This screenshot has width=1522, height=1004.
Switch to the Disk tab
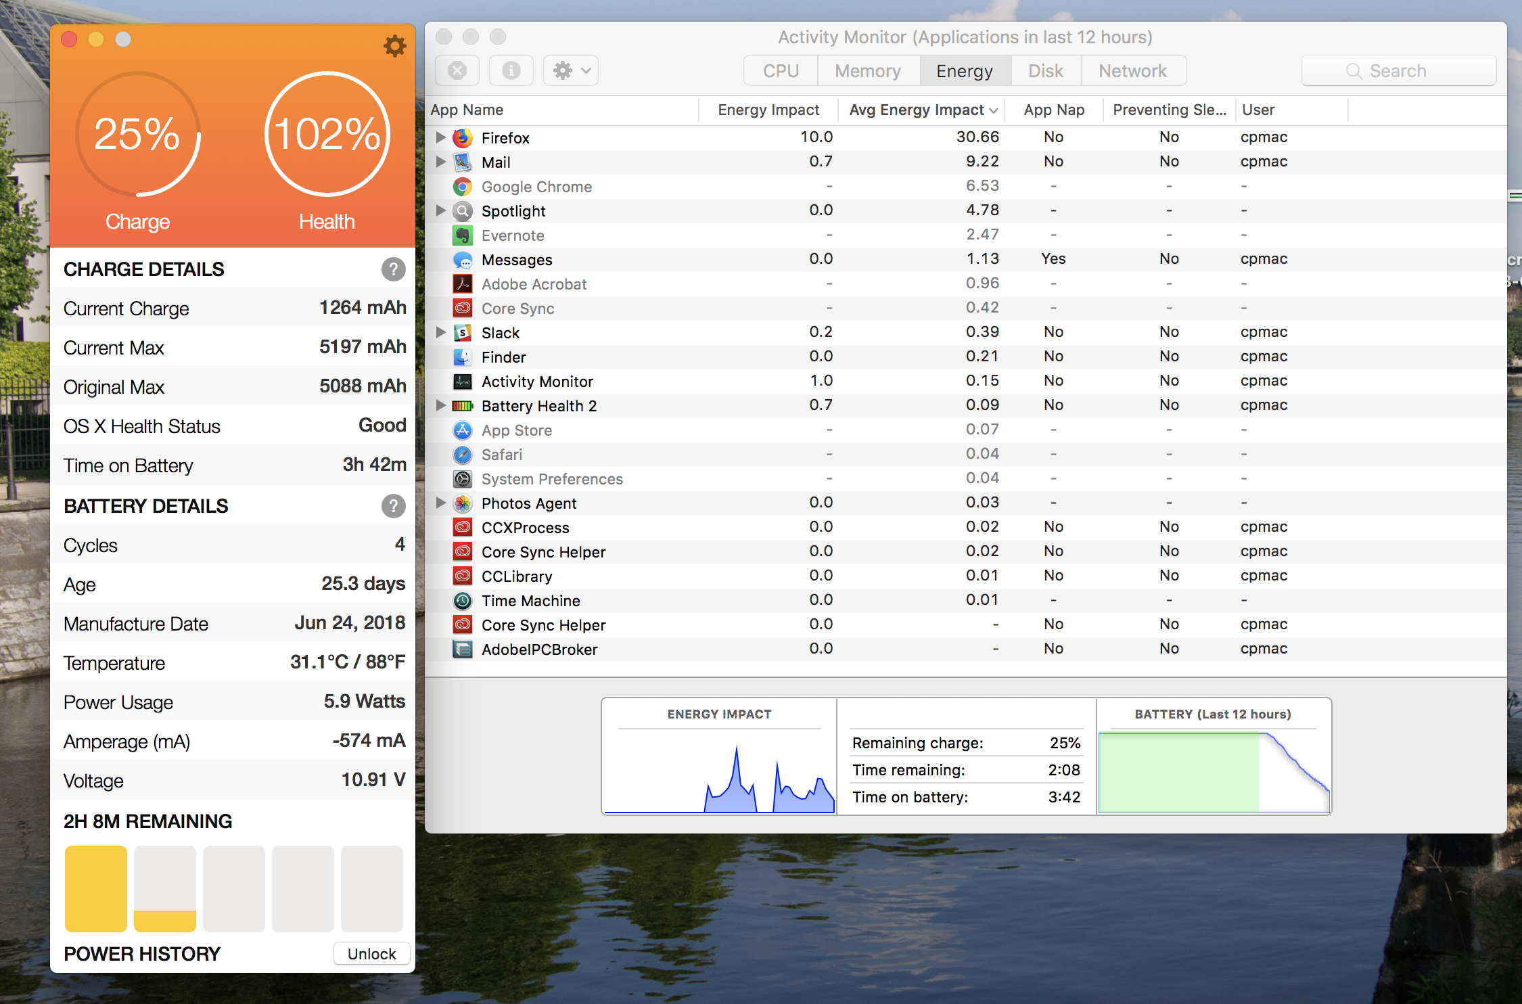1046,70
